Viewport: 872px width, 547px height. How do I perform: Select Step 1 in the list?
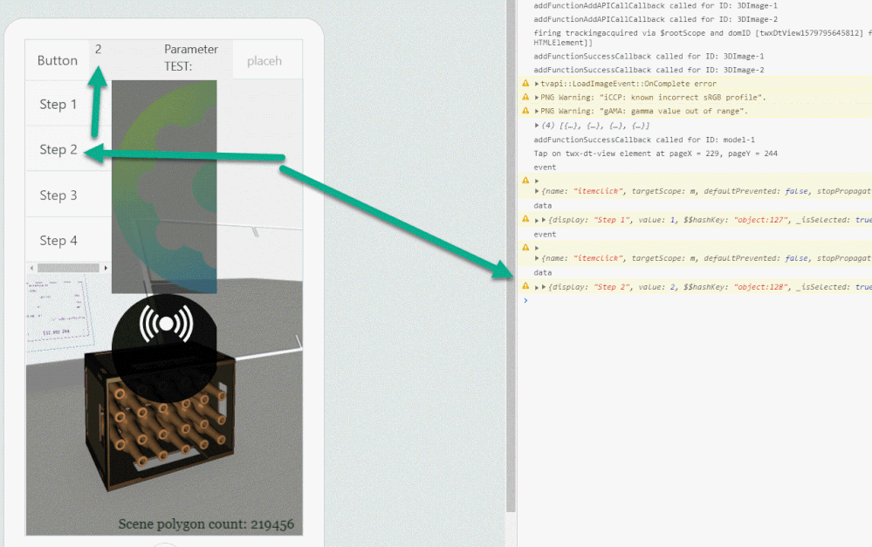click(x=58, y=104)
